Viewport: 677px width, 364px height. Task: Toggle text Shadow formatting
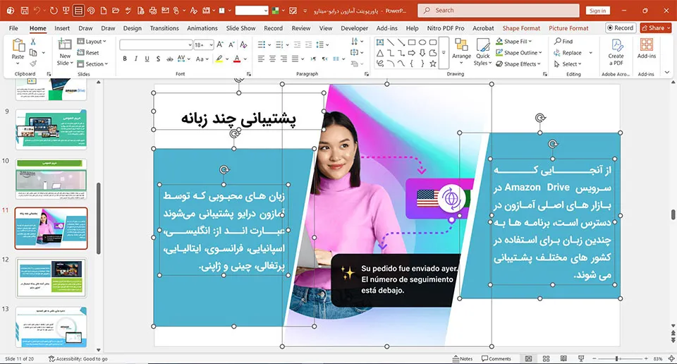tap(158, 59)
